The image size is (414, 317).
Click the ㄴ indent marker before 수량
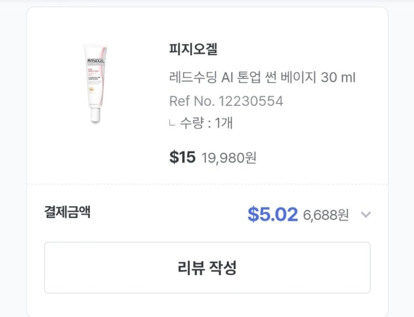pyautogui.click(x=172, y=124)
